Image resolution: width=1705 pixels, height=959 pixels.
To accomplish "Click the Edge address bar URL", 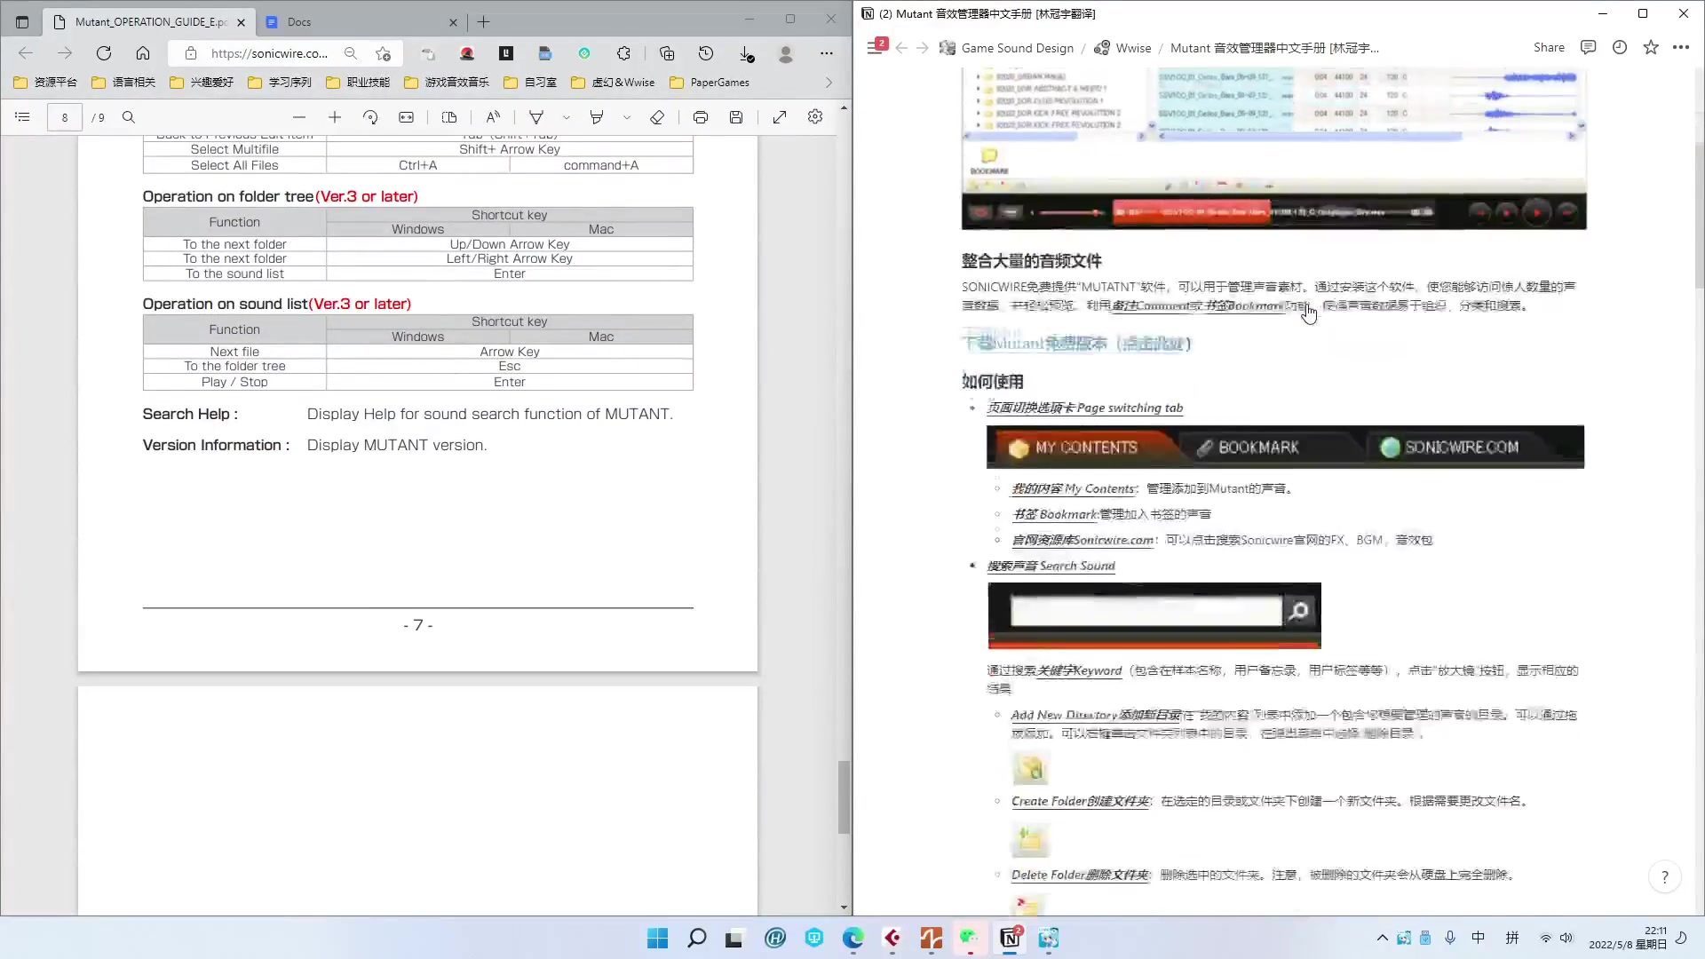I will click(269, 53).
